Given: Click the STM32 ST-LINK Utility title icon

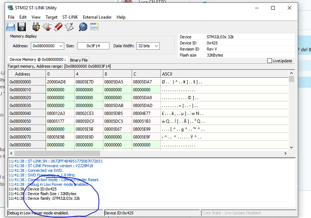Looking at the screenshot, I should click(x=10, y=8).
